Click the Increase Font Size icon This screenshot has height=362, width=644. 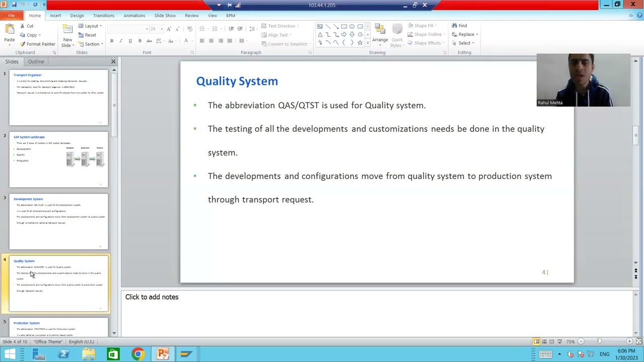pyautogui.click(x=169, y=29)
